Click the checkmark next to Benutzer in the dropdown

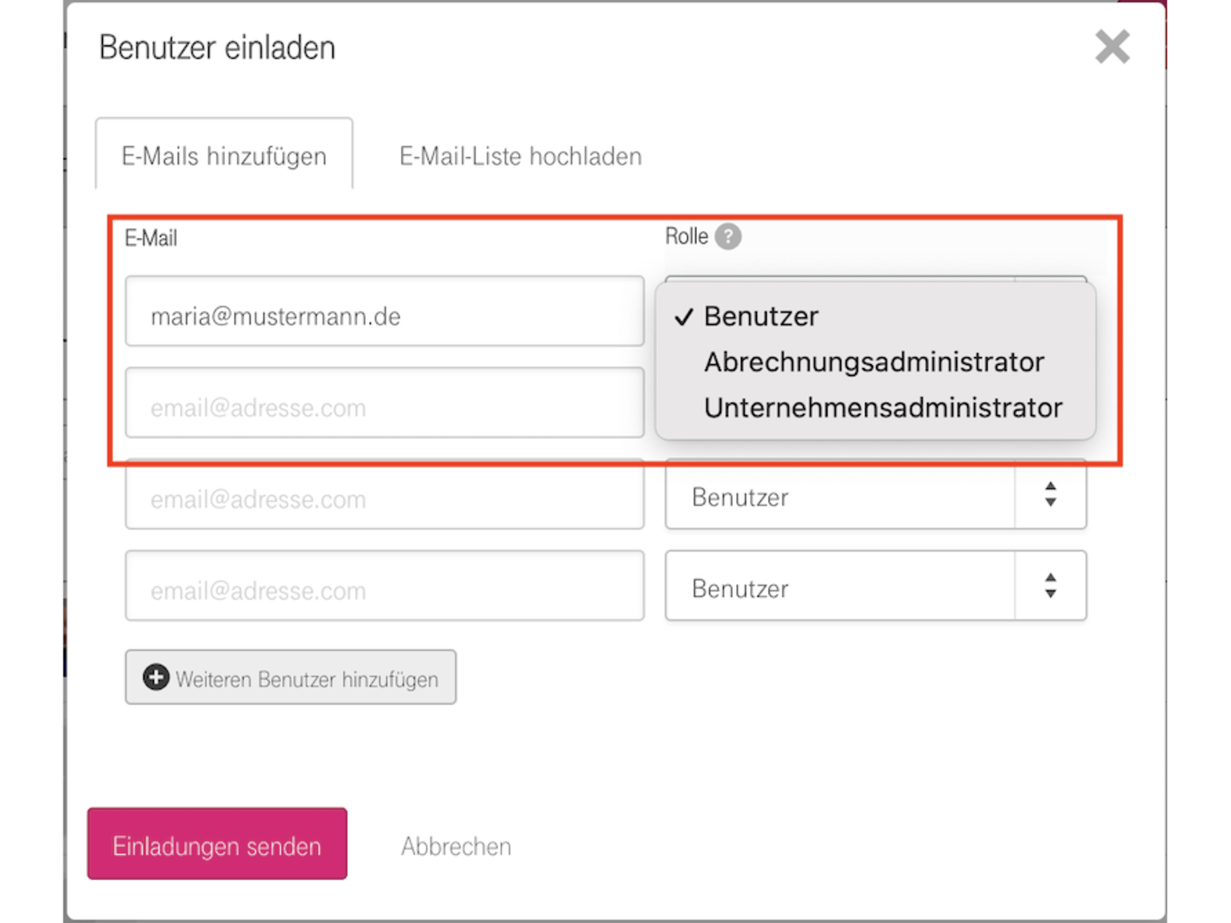coord(683,315)
